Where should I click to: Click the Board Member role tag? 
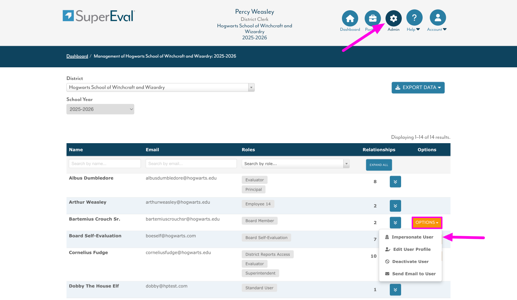tap(260, 221)
